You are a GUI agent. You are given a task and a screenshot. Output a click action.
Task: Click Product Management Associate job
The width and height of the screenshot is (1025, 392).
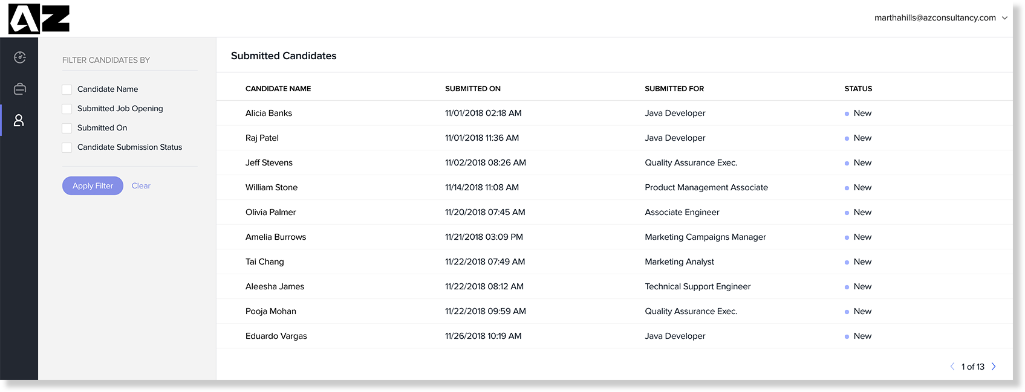pyautogui.click(x=706, y=187)
